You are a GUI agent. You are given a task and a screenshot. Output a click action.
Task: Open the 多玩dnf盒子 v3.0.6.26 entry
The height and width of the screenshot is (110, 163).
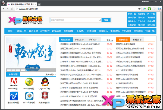click(84, 83)
